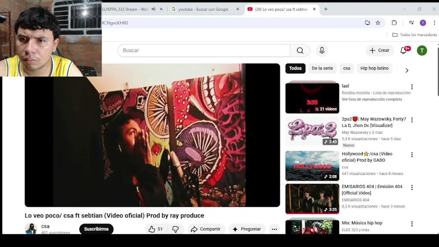439x247 pixels.
Task: Close the Buscar con Google tab
Action: tap(238, 9)
